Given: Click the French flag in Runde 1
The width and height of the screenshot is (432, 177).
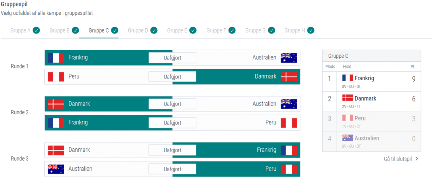Looking at the screenshot, I should (x=56, y=58).
